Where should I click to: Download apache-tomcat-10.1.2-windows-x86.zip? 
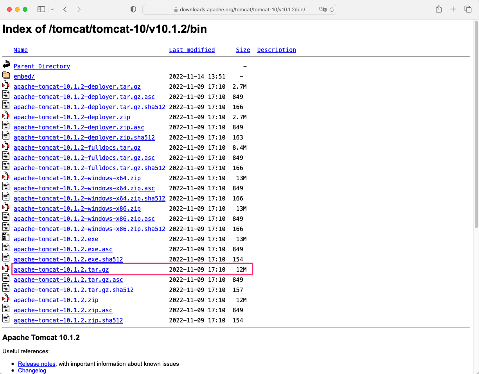(x=77, y=209)
